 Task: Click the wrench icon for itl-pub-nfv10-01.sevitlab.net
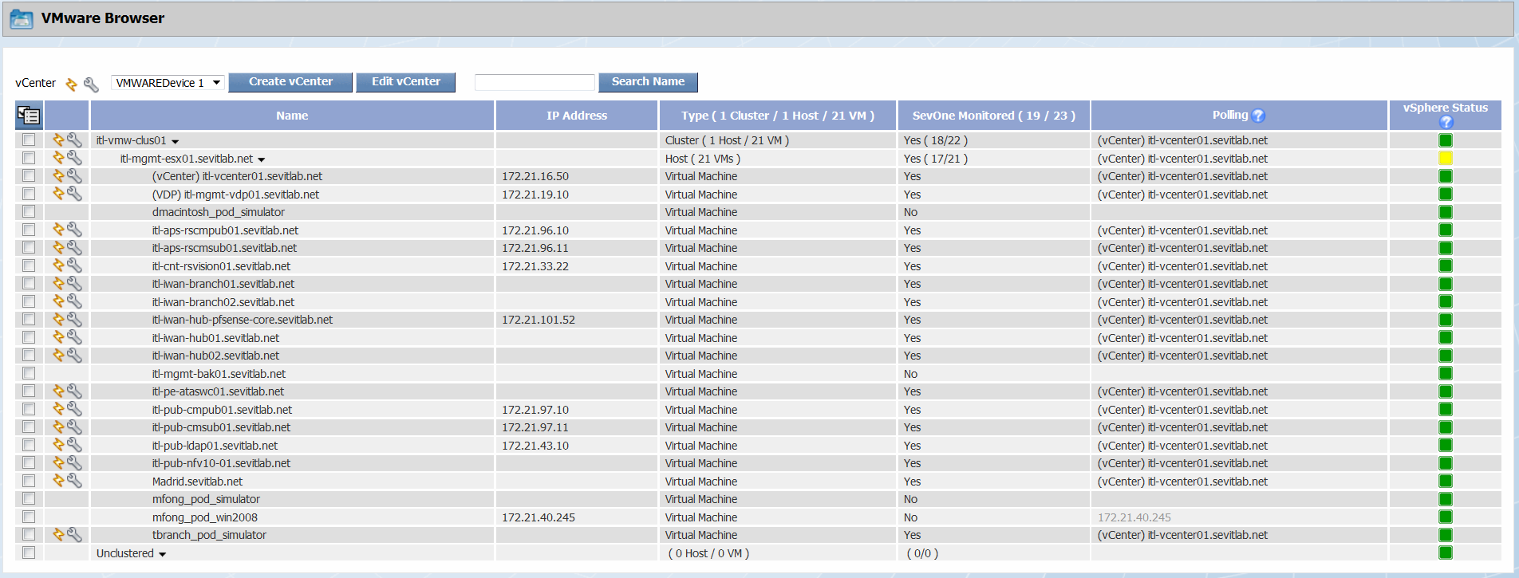(74, 462)
